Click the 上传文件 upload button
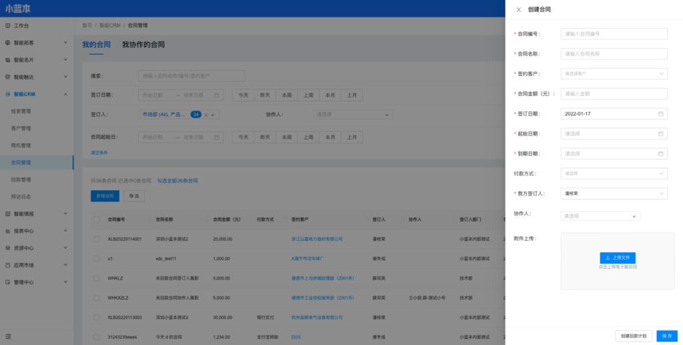Screen dimensions: 683x345 point(618,257)
